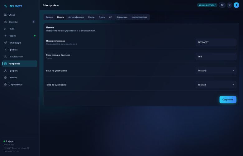Click the description text Поведение панели управления
The image size is (243, 156).
[x=71, y=31]
